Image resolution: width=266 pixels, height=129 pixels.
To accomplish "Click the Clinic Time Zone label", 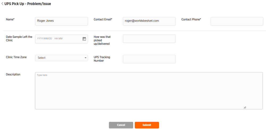I will 16,57.
